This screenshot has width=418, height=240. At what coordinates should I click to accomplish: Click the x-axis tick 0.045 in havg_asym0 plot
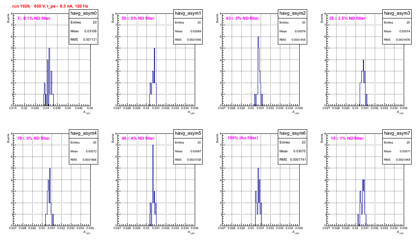pyautogui.click(x=79, y=108)
